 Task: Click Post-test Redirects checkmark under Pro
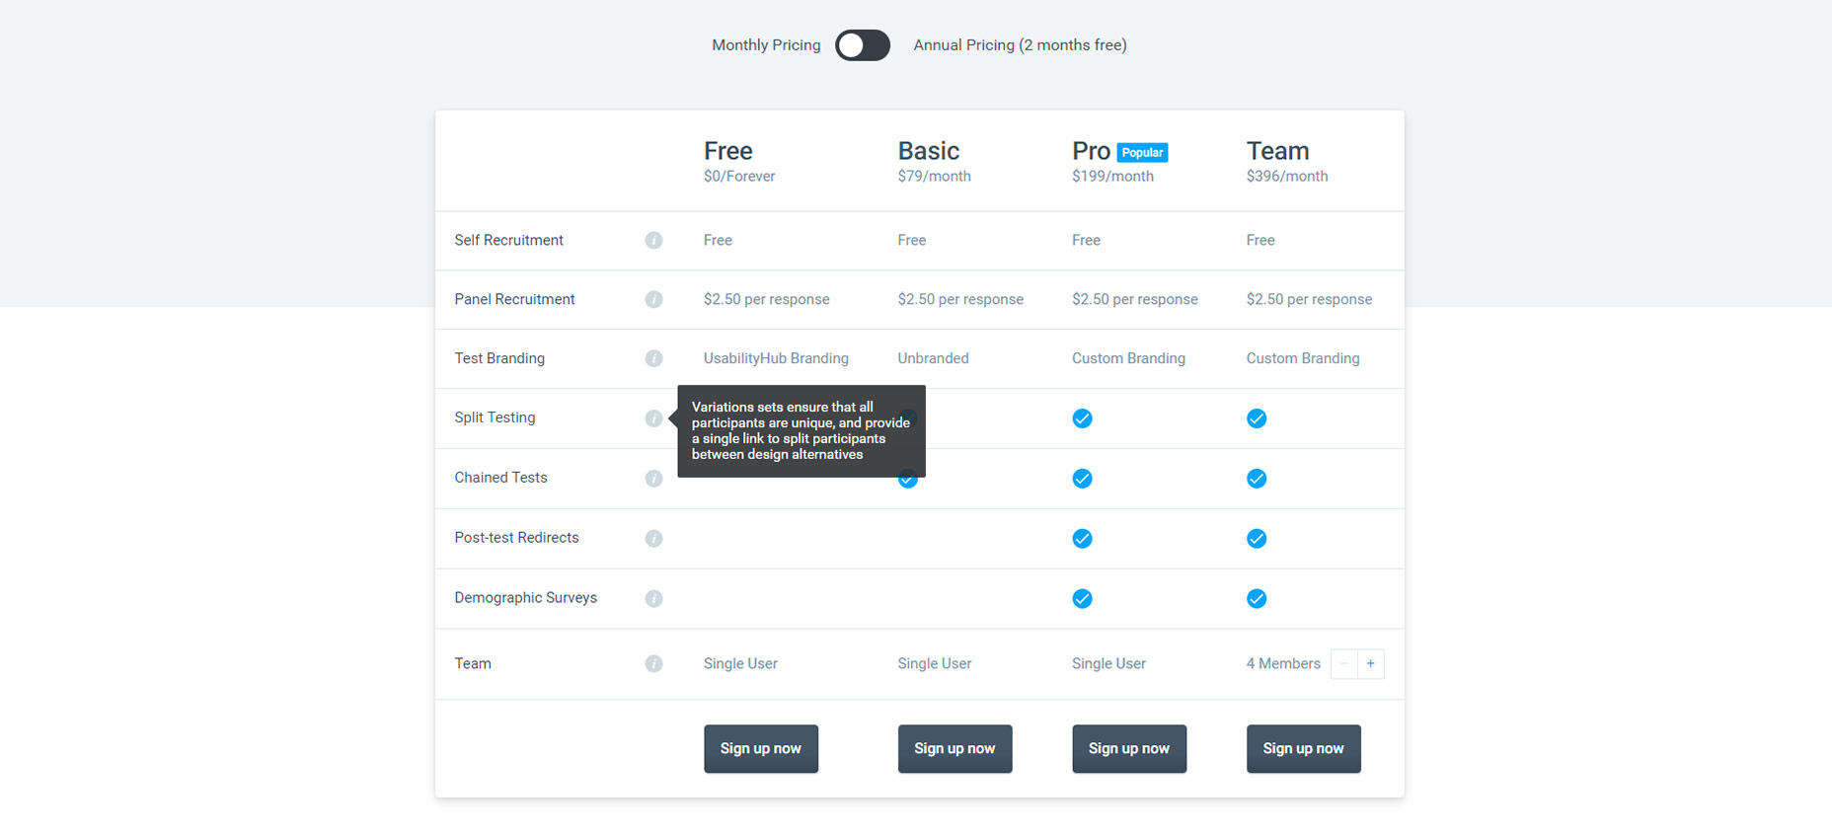click(x=1082, y=539)
